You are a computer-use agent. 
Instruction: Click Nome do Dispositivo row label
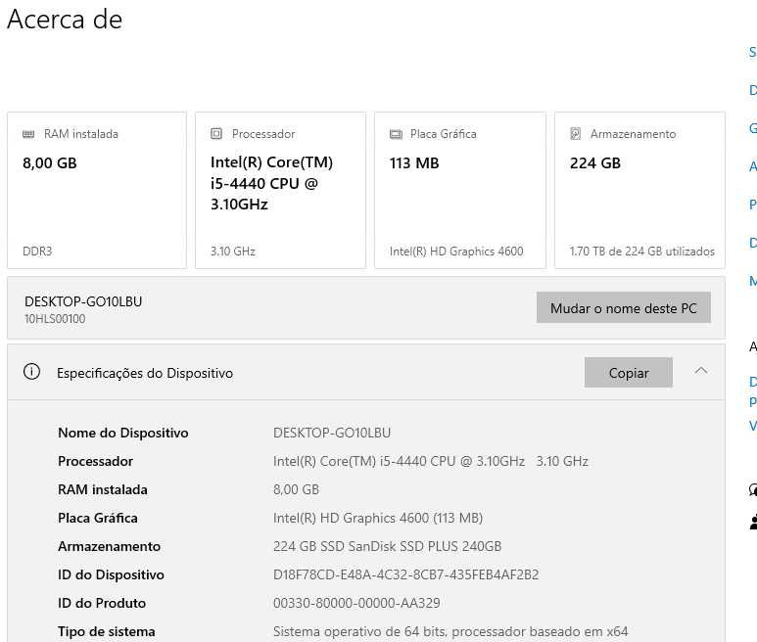123,433
